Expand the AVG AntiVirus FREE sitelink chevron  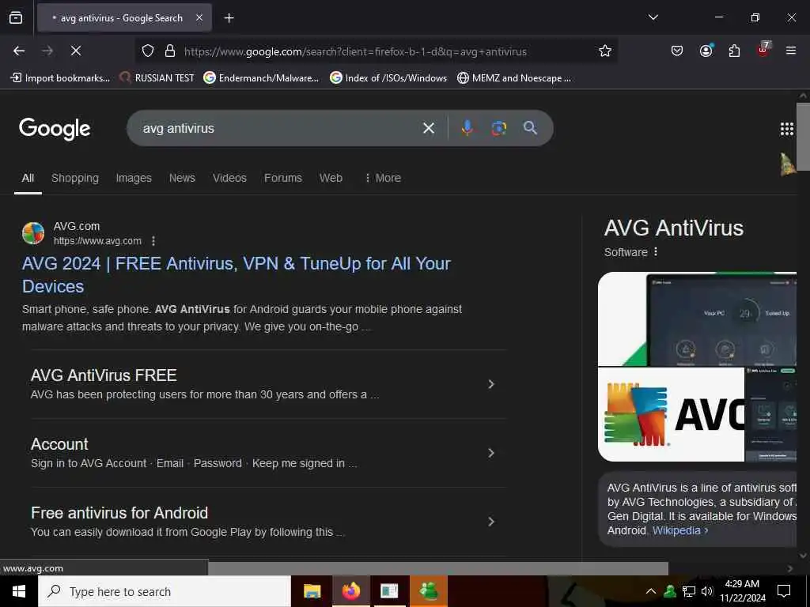click(491, 384)
